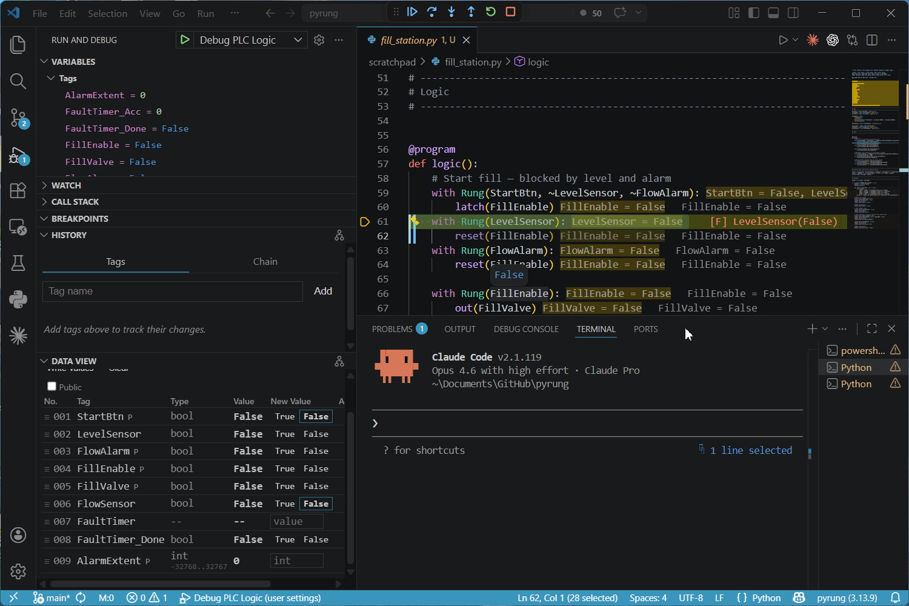Open the Manage gear in activity bar

click(x=18, y=571)
